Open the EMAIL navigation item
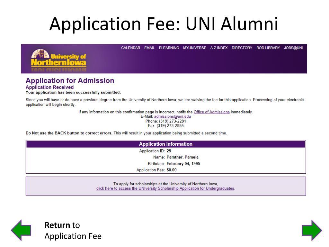The image size is (329, 247). (x=149, y=48)
